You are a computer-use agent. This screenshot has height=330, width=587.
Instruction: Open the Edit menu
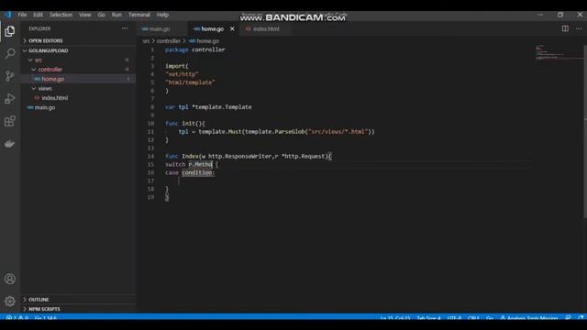(38, 15)
